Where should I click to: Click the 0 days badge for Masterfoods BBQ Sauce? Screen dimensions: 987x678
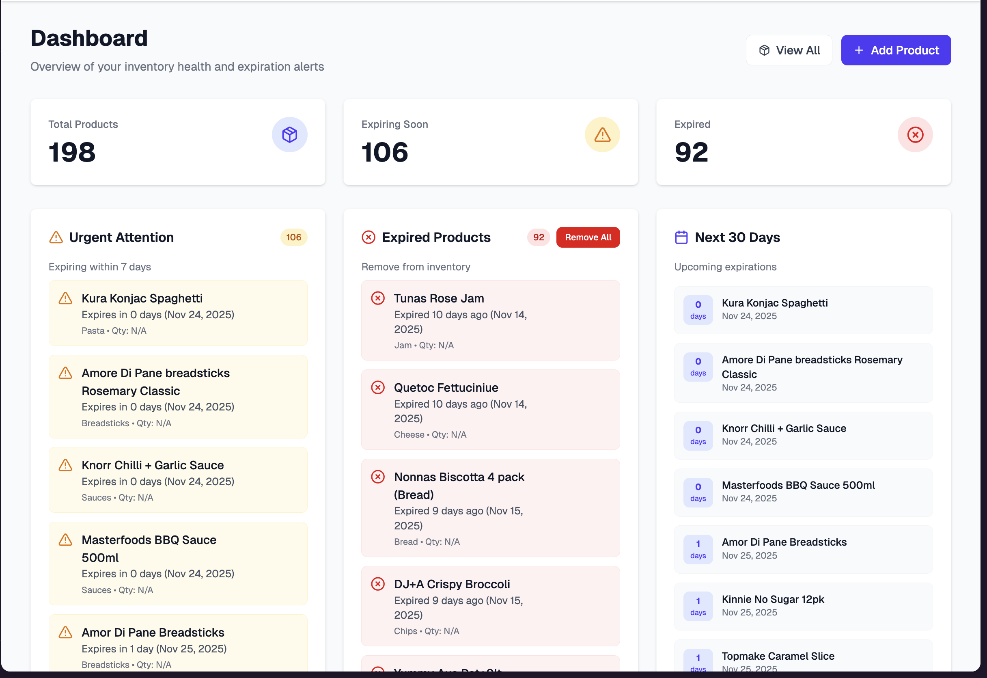tap(698, 492)
